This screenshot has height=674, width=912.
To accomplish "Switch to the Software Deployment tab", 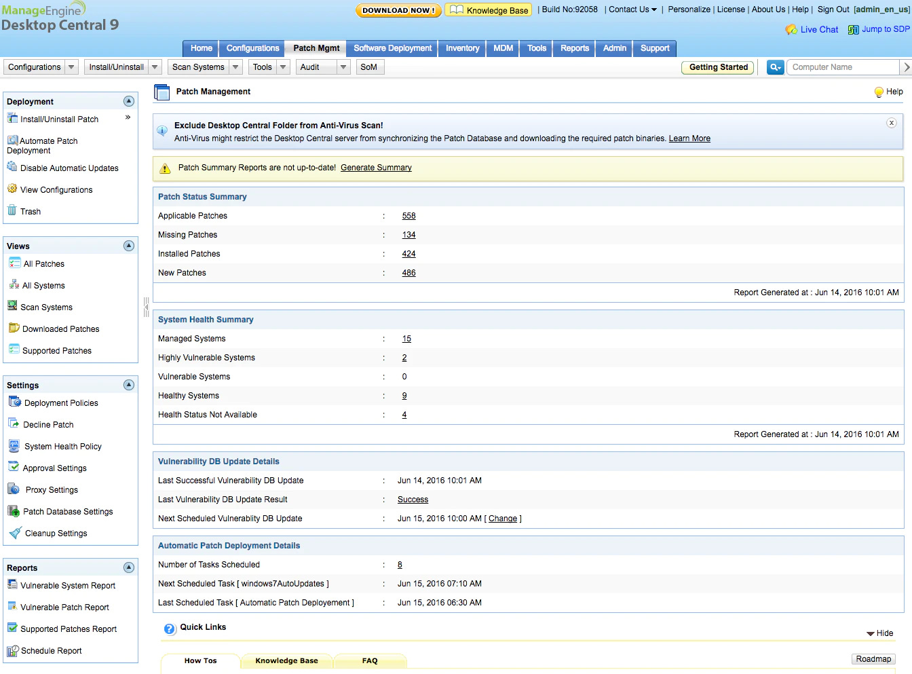I will (392, 48).
